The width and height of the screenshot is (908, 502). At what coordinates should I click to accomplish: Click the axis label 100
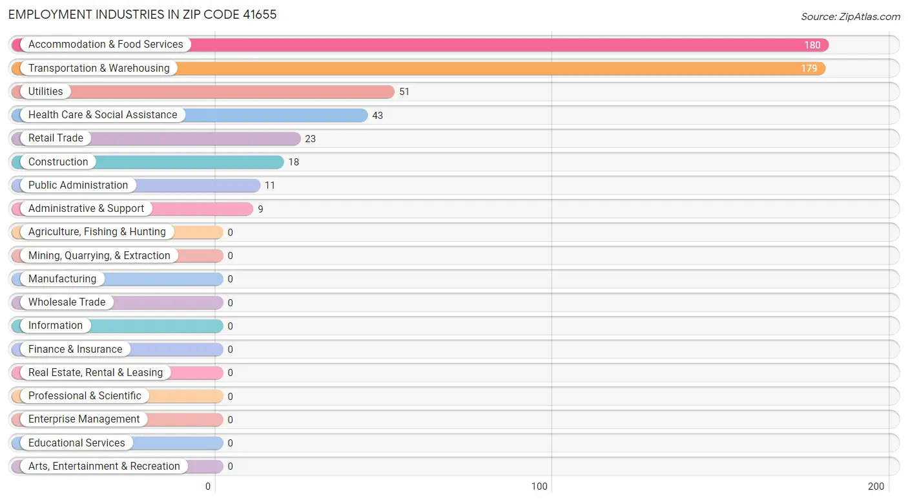pyautogui.click(x=539, y=486)
